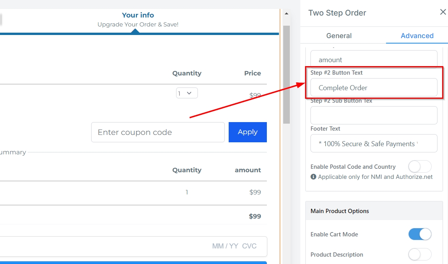Click the empty Step #2 Sub Button Text box
This screenshot has width=448, height=264.
pyautogui.click(x=374, y=115)
